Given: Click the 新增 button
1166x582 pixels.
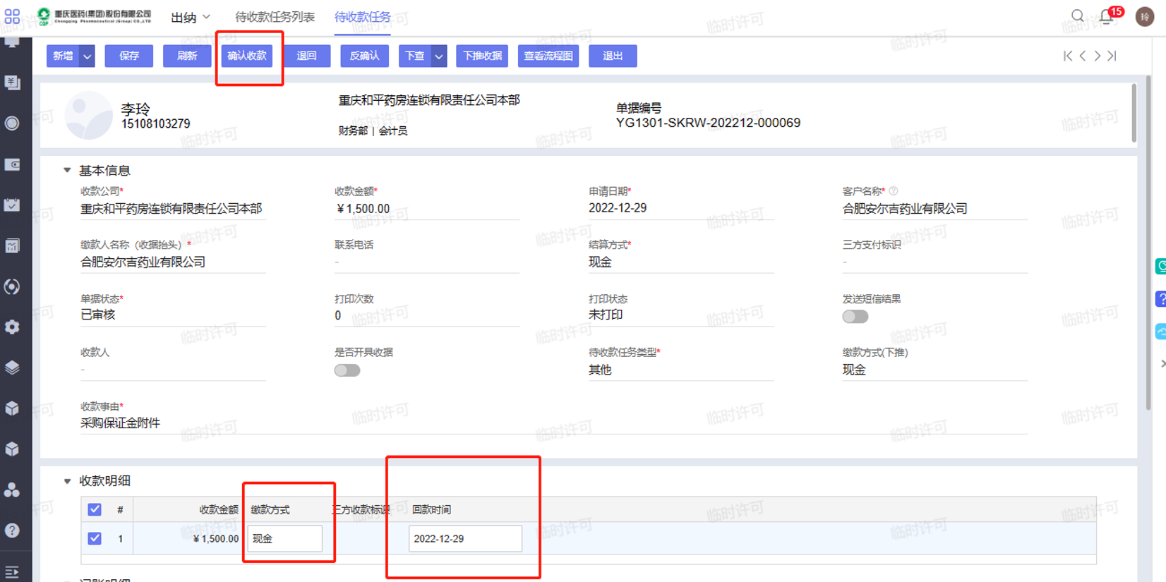Looking at the screenshot, I should tap(63, 56).
